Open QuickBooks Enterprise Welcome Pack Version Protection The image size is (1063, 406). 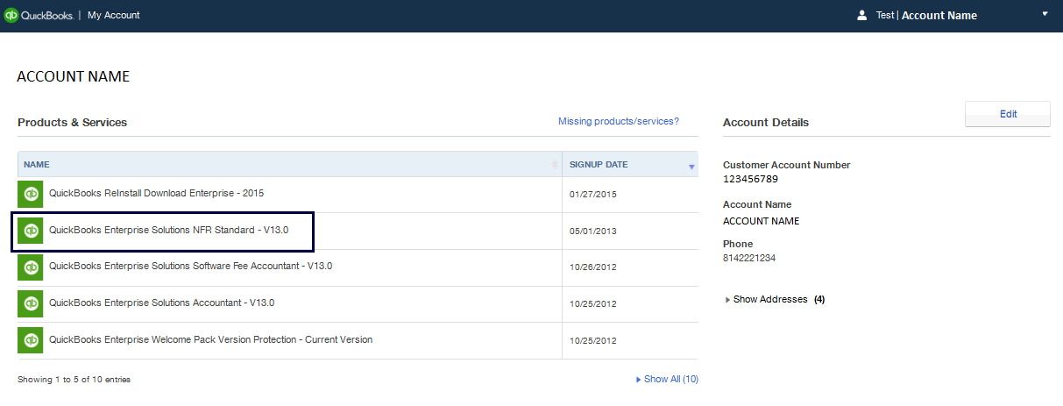click(210, 339)
